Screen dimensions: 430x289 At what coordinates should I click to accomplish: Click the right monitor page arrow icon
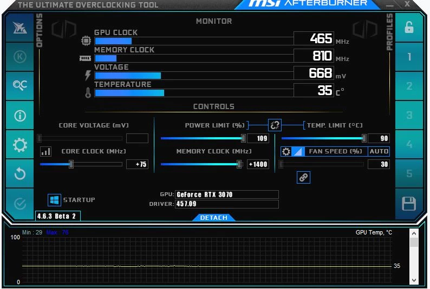click(x=365, y=30)
